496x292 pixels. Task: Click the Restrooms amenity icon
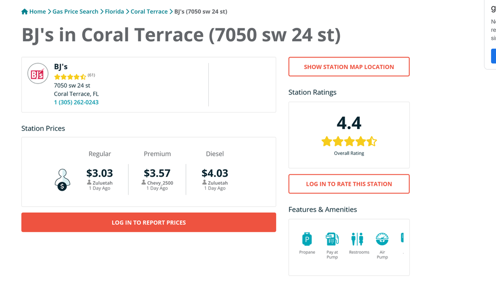coord(357,239)
